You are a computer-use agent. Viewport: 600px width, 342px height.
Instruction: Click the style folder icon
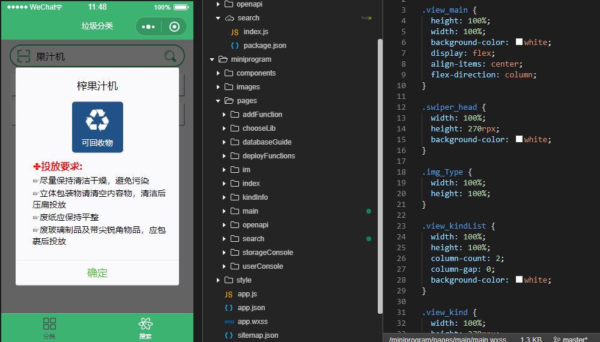[x=229, y=280]
